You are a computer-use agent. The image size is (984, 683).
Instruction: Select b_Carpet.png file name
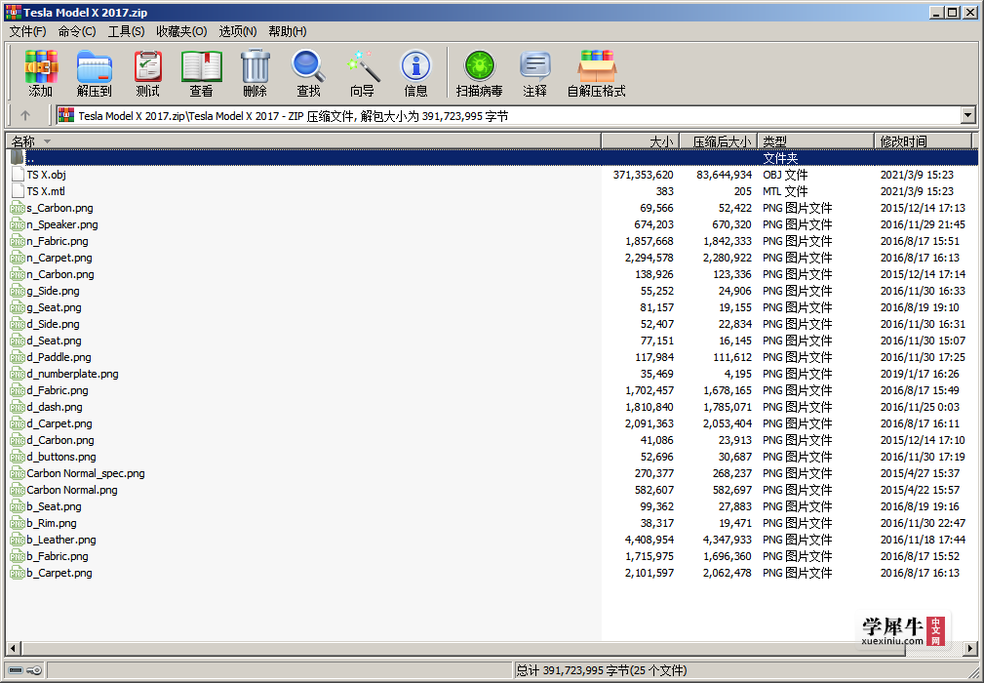[x=59, y=573]
